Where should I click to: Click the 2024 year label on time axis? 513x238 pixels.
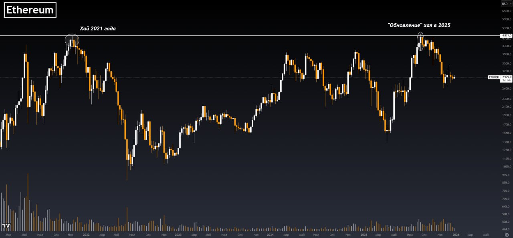(x=270, y=235)
